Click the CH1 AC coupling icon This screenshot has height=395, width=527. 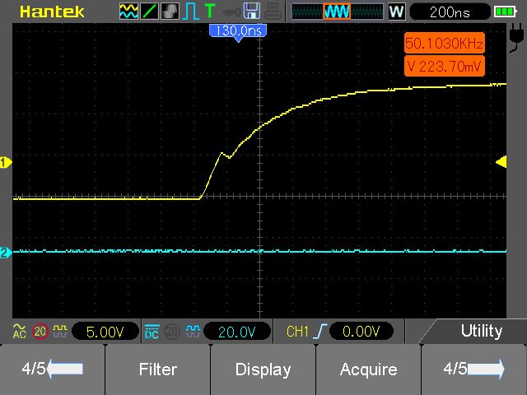[x=19, y=331]
